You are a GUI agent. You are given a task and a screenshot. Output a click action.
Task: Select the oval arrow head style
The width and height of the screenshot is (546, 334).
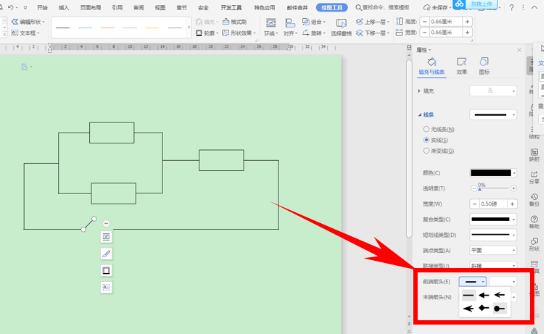pos(500,309)
